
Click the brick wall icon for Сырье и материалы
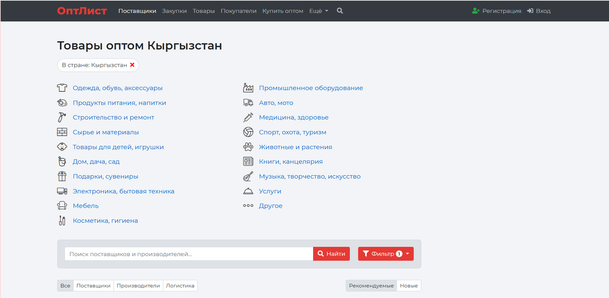62,132
